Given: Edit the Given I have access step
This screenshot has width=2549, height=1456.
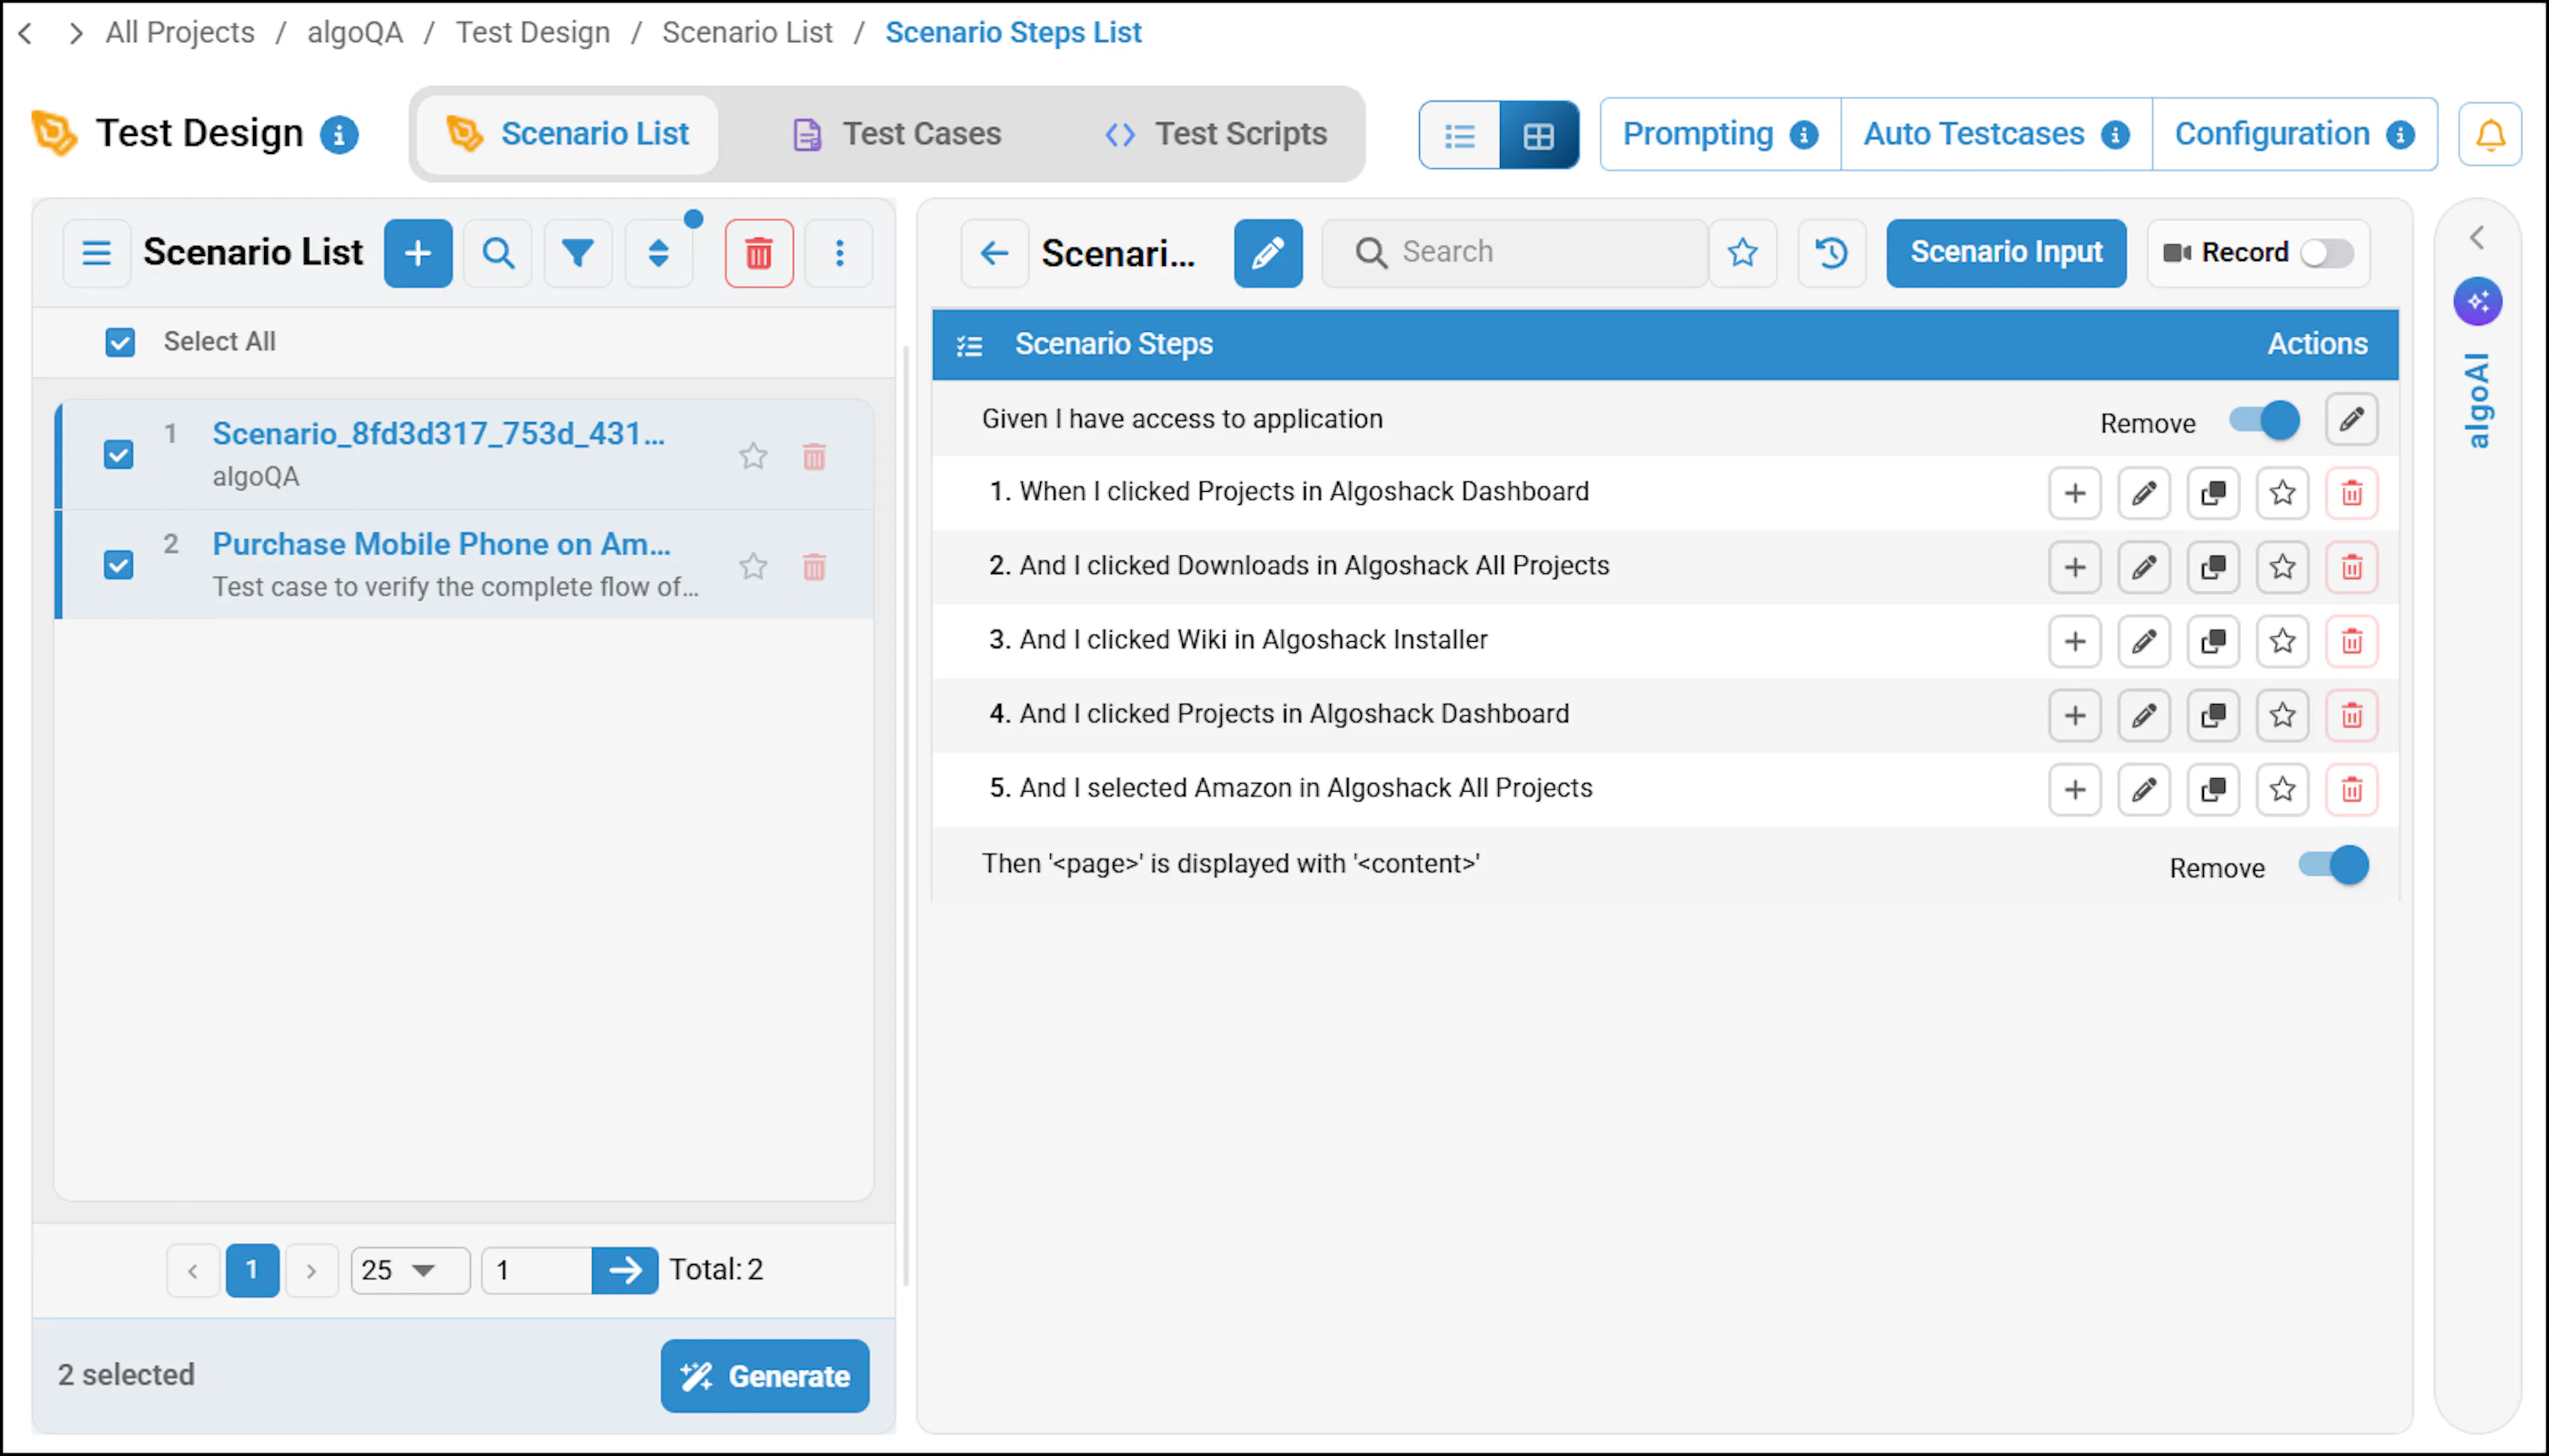Looking at the screenshot, I should tap(2351, 419).
